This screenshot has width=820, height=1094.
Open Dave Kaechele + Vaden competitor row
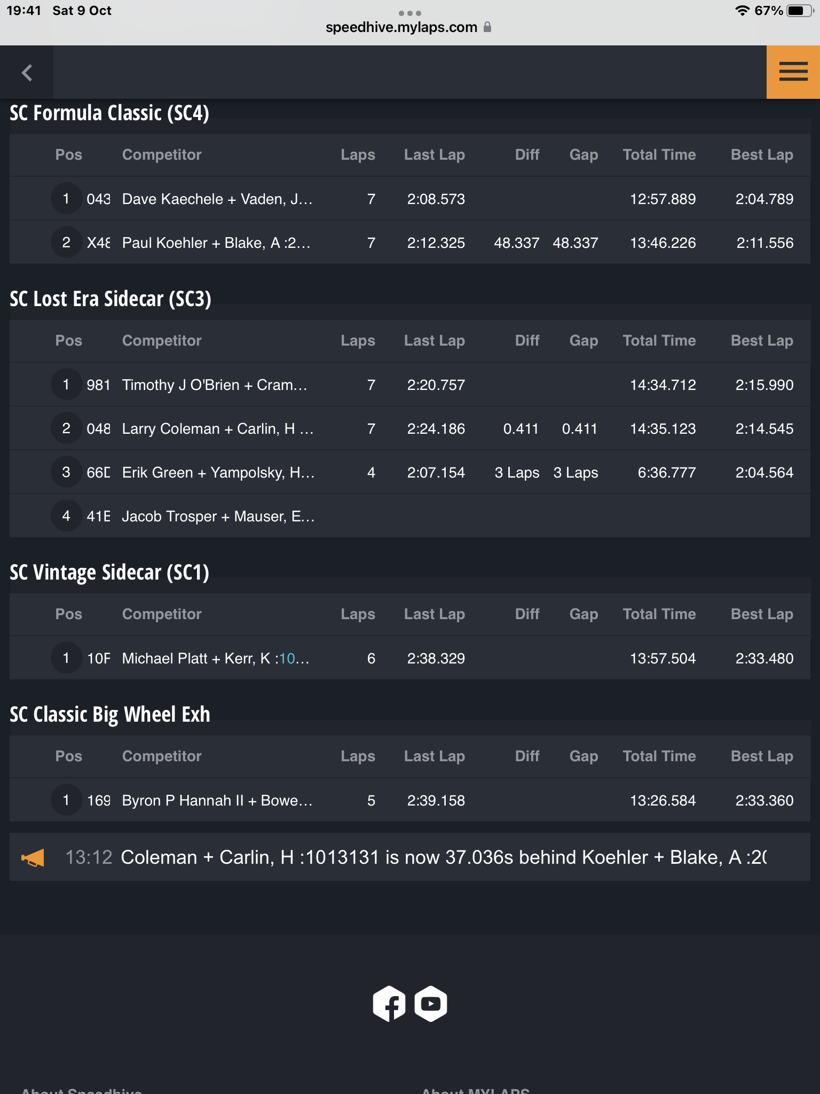[410, 199]
